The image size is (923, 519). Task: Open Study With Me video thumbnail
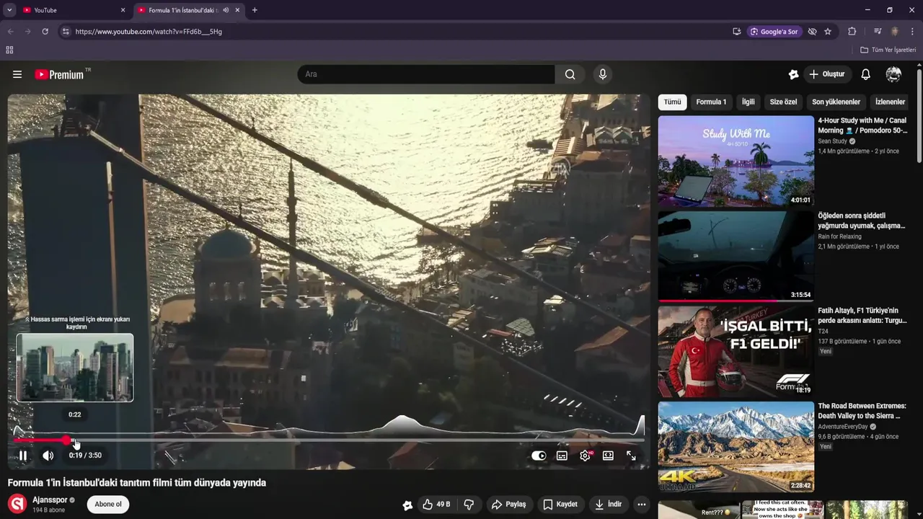[x=736, y=161]
